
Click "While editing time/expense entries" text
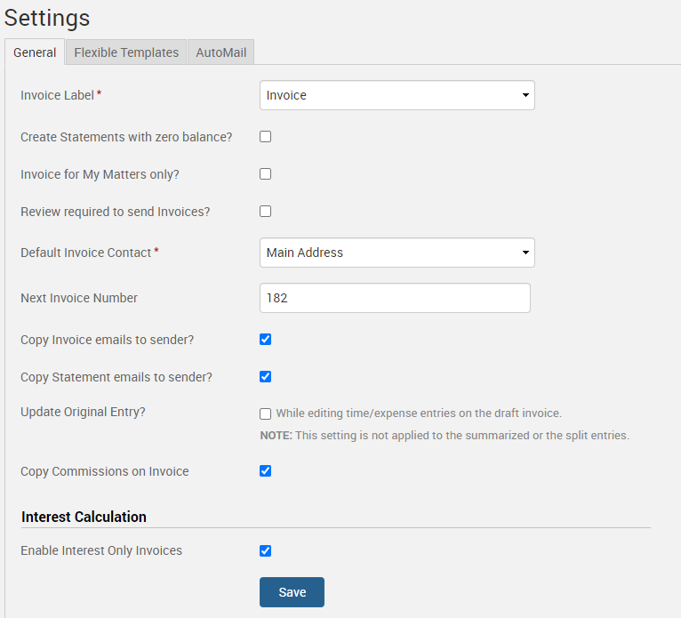pyautogui.click(x=419, y=413)
